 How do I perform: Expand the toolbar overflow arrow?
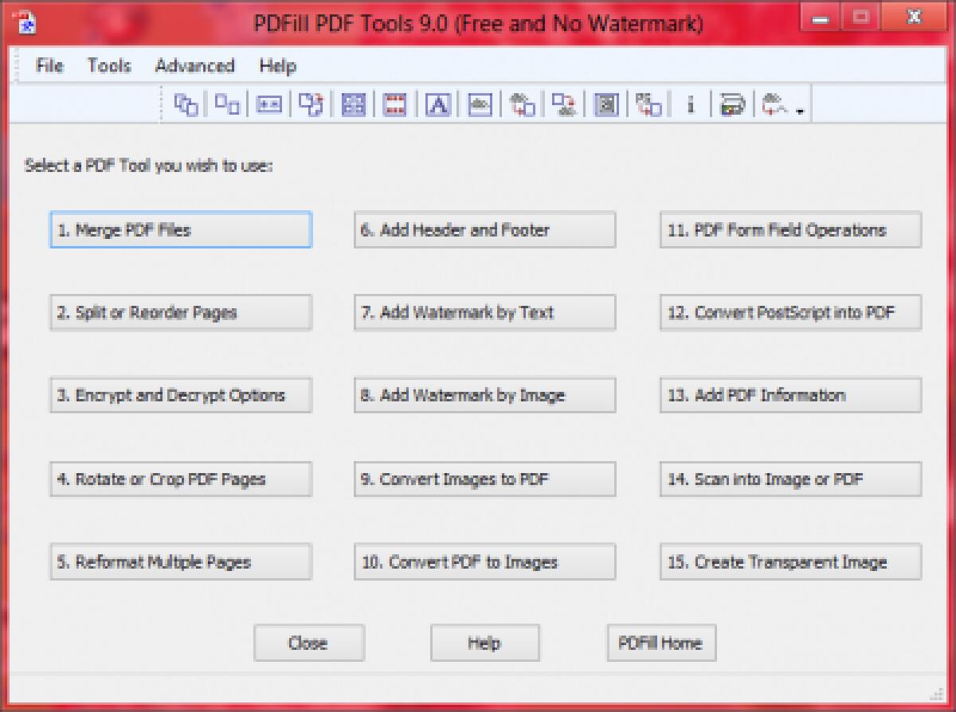(x=802, y=108)
